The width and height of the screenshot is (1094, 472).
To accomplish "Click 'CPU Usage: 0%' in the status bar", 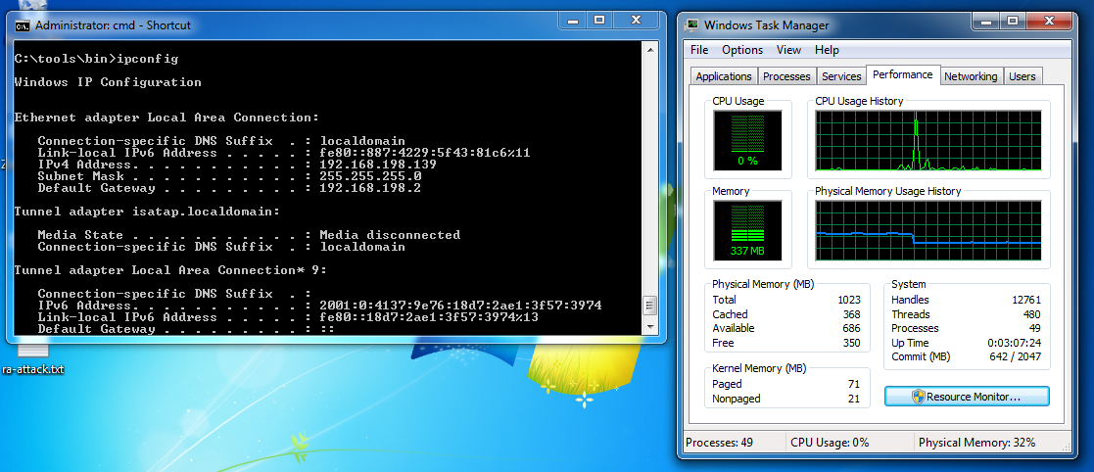I will point(830,443).
